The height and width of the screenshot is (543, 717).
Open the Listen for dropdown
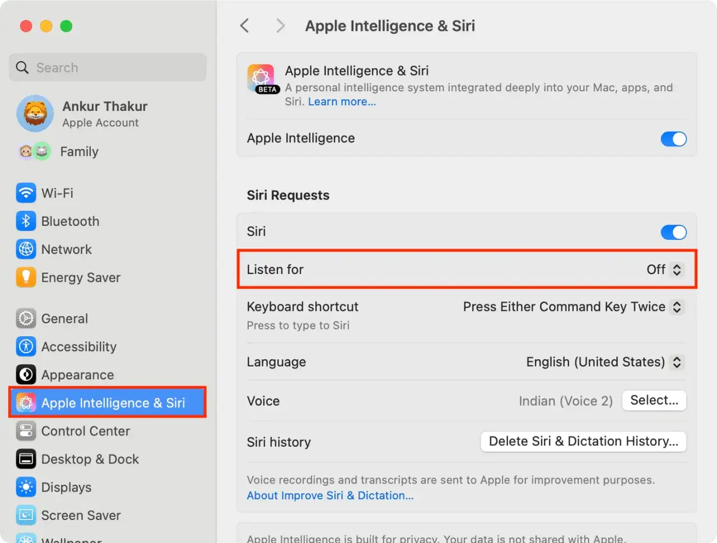click(x=665, y=270)
